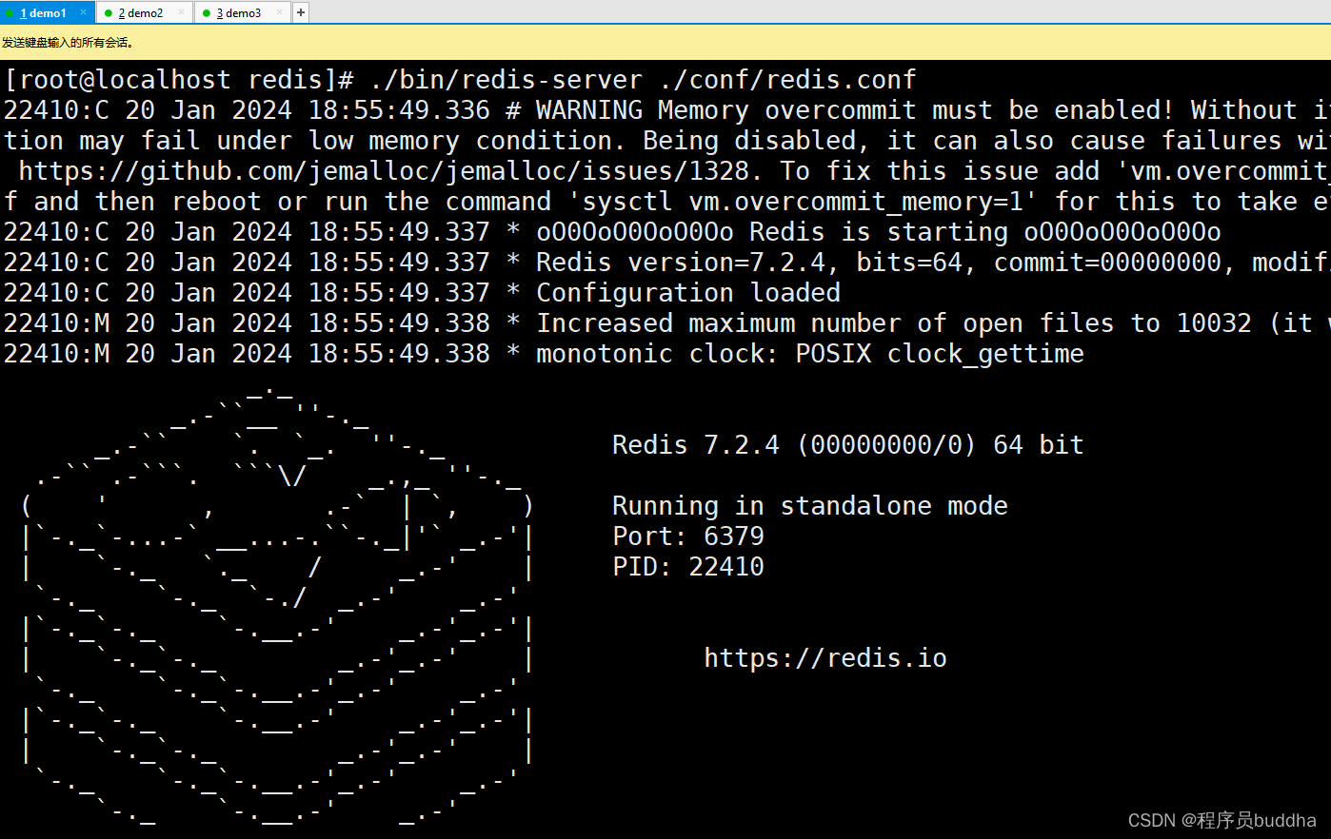Image resolution: width=1331 pixels, height=839 pixels.
Task: Click the https://redis.io URL text
Action: (825, 658)
